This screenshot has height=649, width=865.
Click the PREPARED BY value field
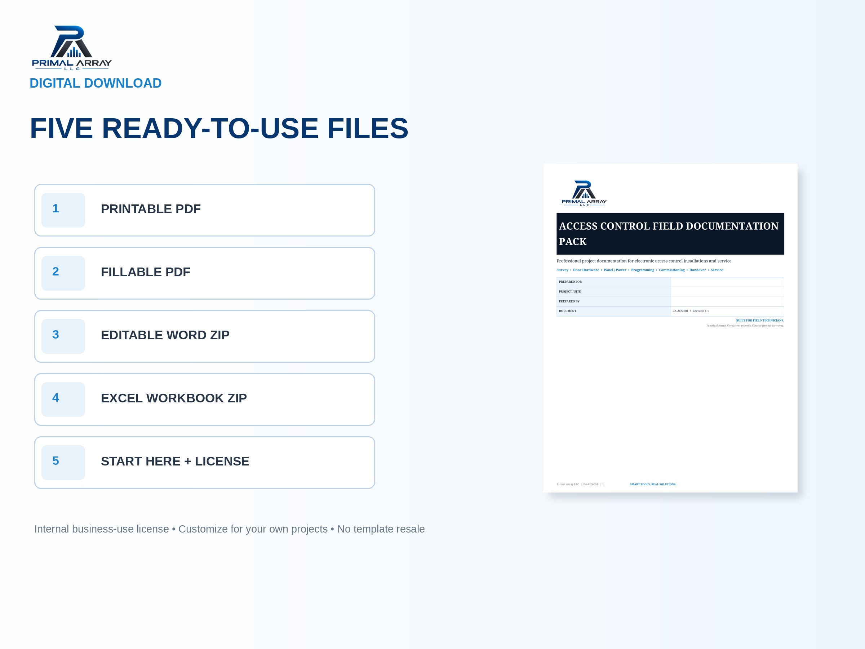727,302
